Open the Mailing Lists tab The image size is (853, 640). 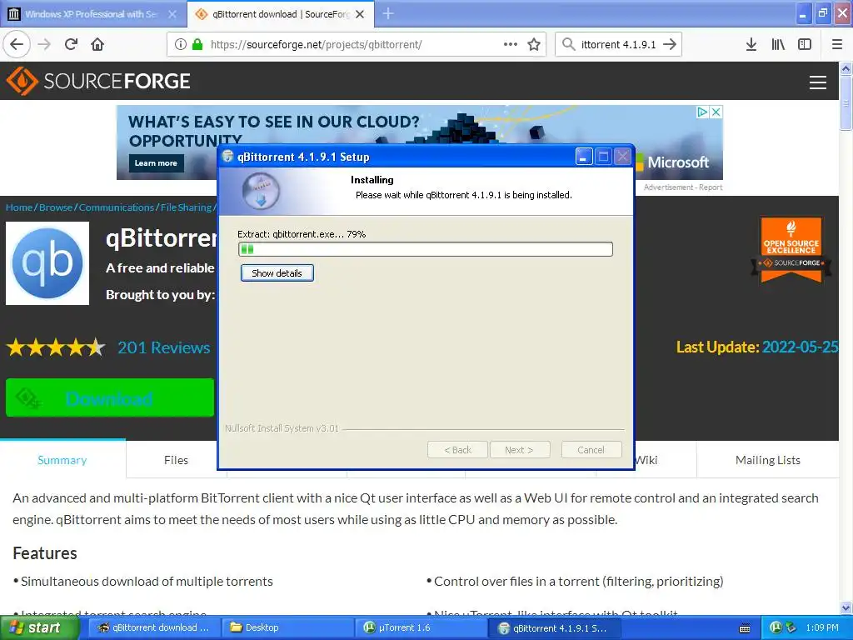click(x=767, y=460)
